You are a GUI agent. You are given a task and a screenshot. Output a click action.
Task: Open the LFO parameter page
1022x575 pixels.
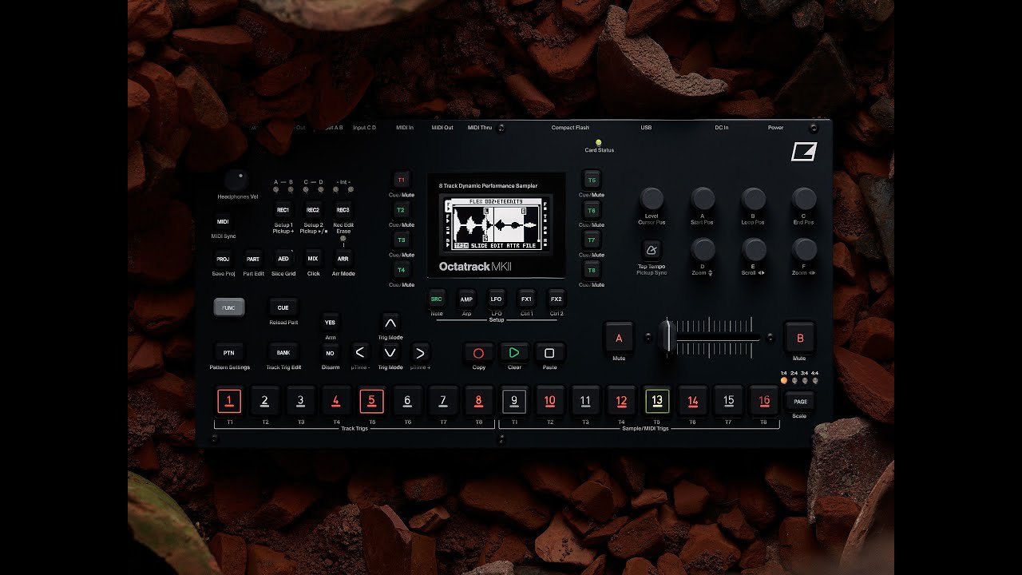tap(497, 299)
